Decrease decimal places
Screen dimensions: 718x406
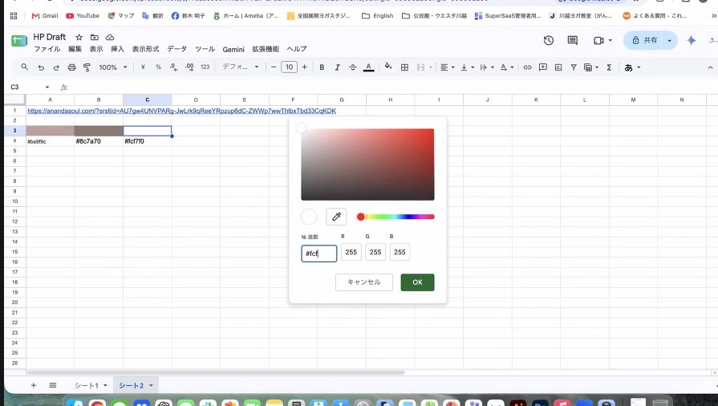[173, 67]
